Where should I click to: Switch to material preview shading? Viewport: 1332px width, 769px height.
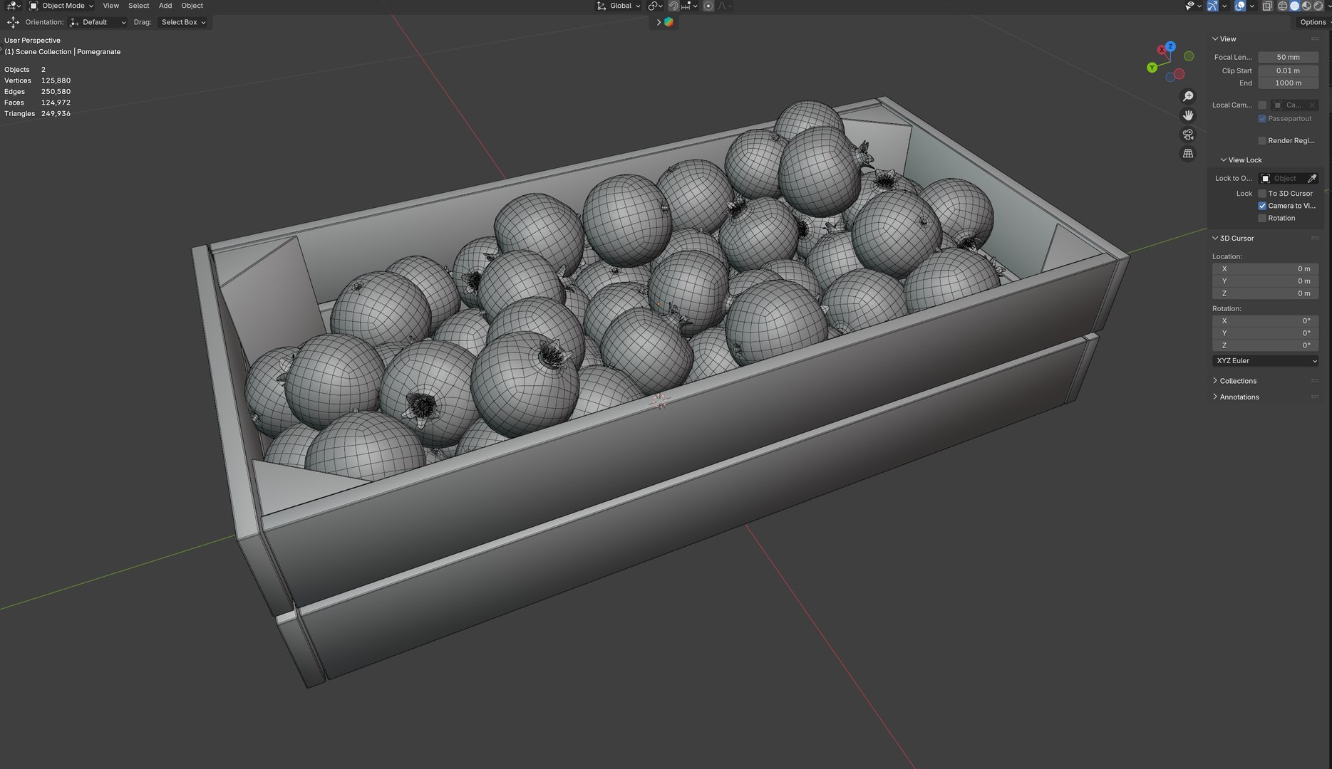[x=1306, y=6]
